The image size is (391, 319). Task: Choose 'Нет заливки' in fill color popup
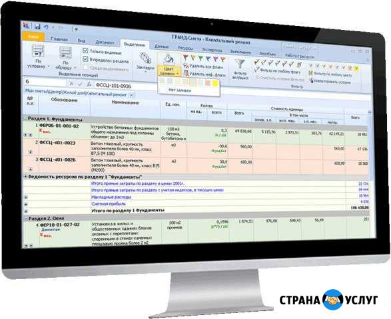(x=180, y=90)
